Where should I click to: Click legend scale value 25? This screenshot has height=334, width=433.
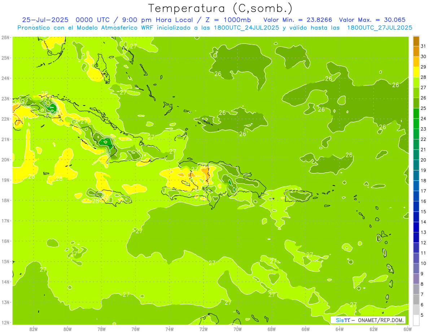pyautogui.click(x=423, y=108)
